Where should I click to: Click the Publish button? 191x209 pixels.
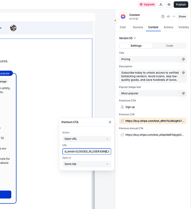181,5
